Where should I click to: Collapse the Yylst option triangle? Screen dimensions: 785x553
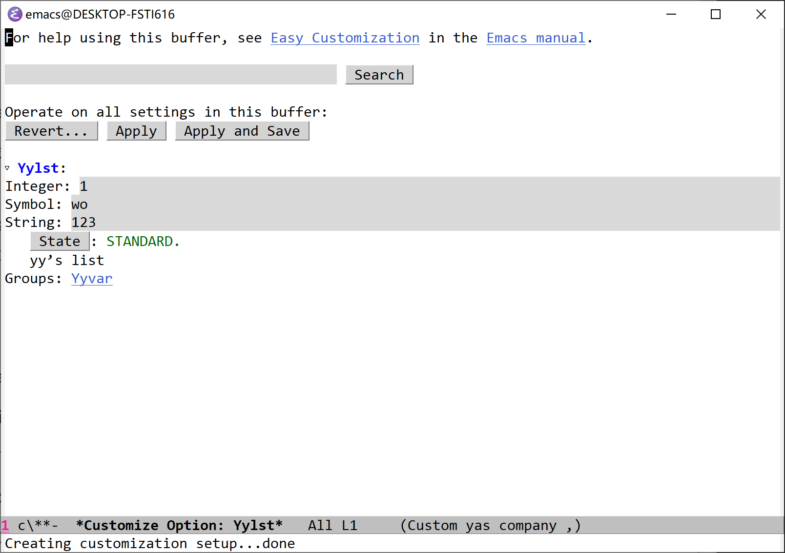pyautogui.click(x=7, y=168)
